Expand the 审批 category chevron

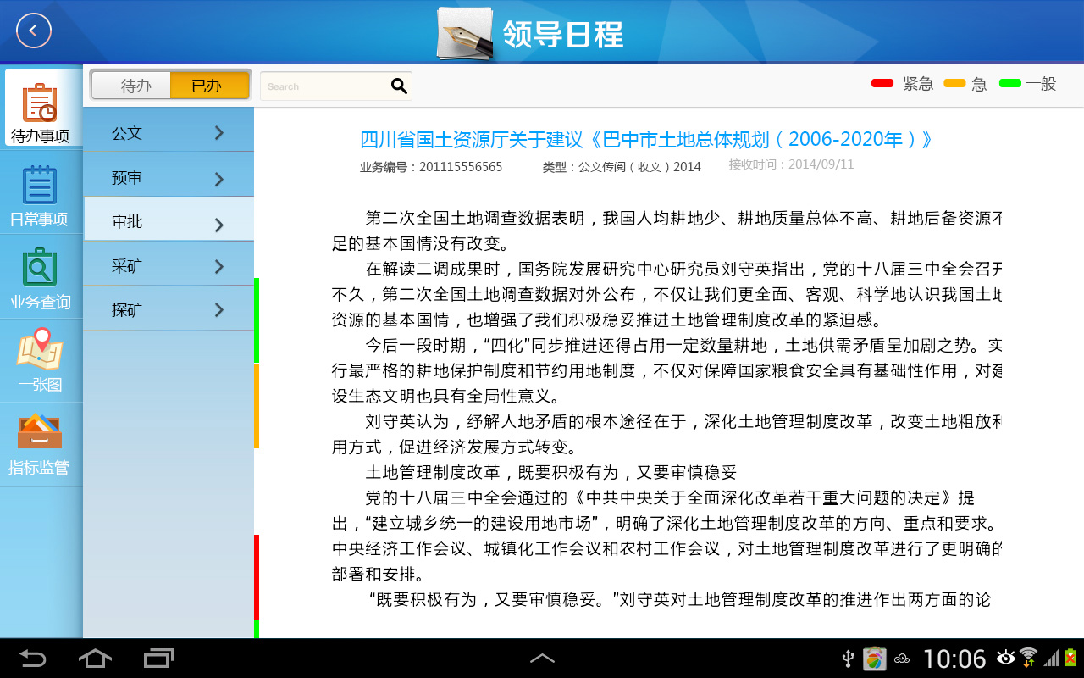(219, 225)
